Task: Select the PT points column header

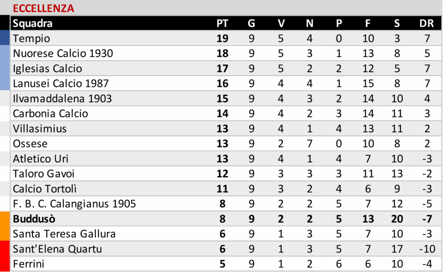Action: 222,23
